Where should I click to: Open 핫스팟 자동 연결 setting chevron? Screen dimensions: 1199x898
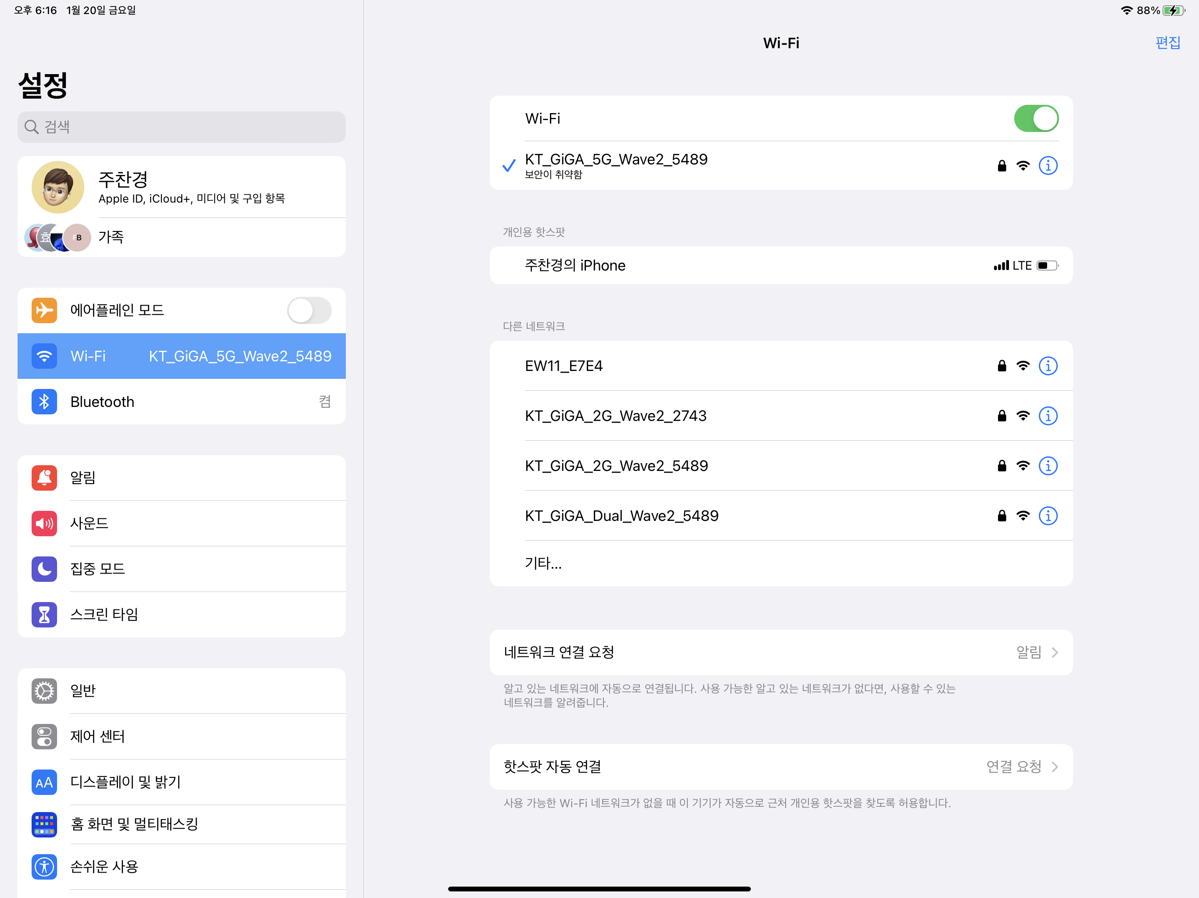pyautogui.click(x=1054, y=767)
